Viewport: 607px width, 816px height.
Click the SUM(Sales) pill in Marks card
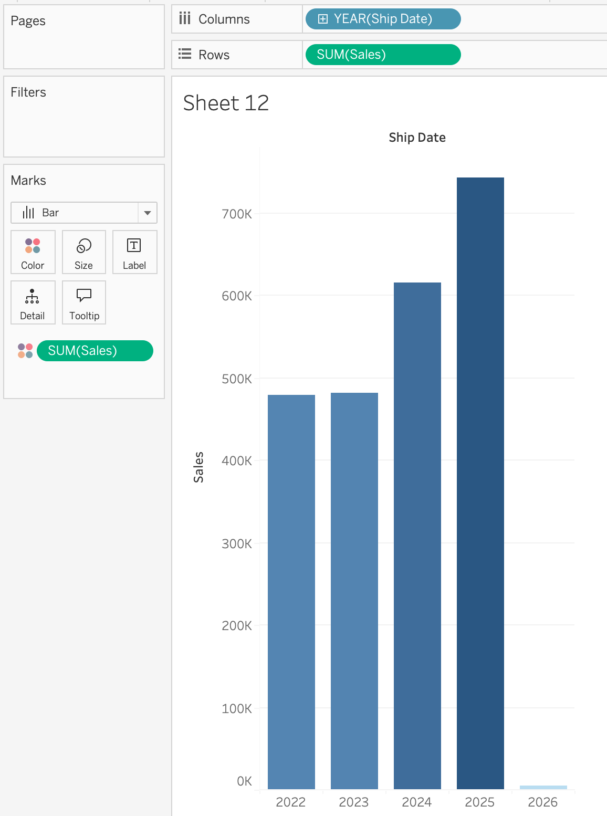click(95, 351)
